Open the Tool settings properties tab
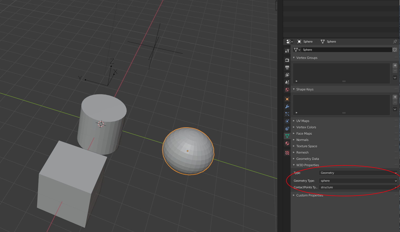 point(287,51)
